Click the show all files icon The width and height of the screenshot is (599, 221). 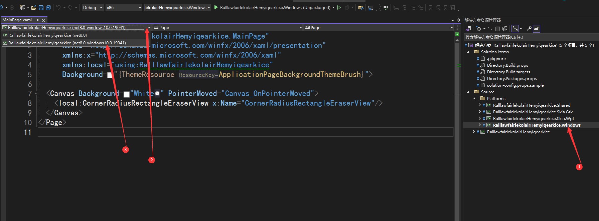pos(505,29)
